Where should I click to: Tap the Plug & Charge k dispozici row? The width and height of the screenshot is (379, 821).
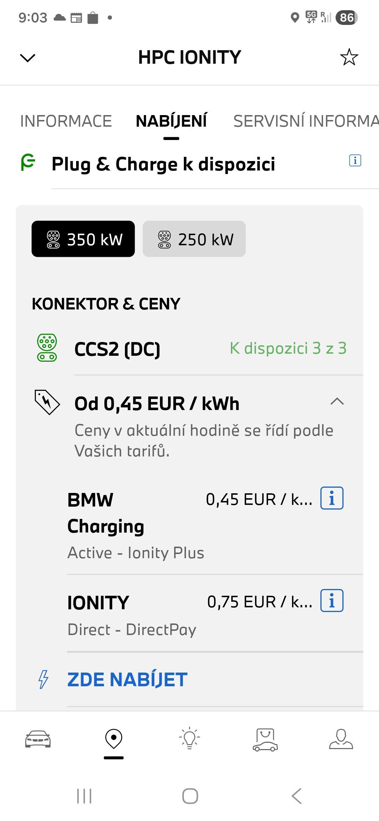coord(163,164)
